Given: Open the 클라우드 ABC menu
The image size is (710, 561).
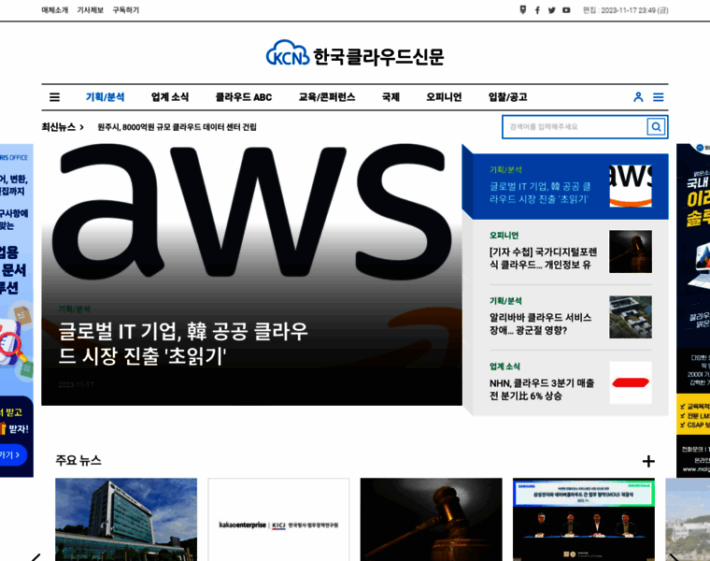Looking at the screenshot, I should click(244, 97).
